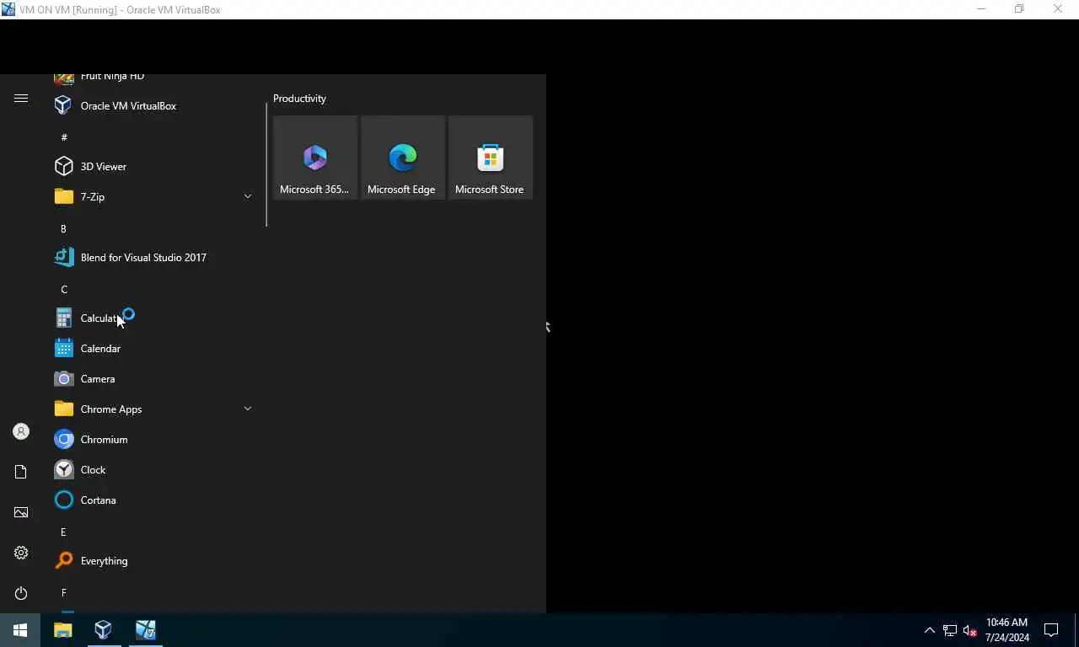Open File Explorer from the taskbar
Screen dimensions: 1079x647
click(x=63, y=630)
